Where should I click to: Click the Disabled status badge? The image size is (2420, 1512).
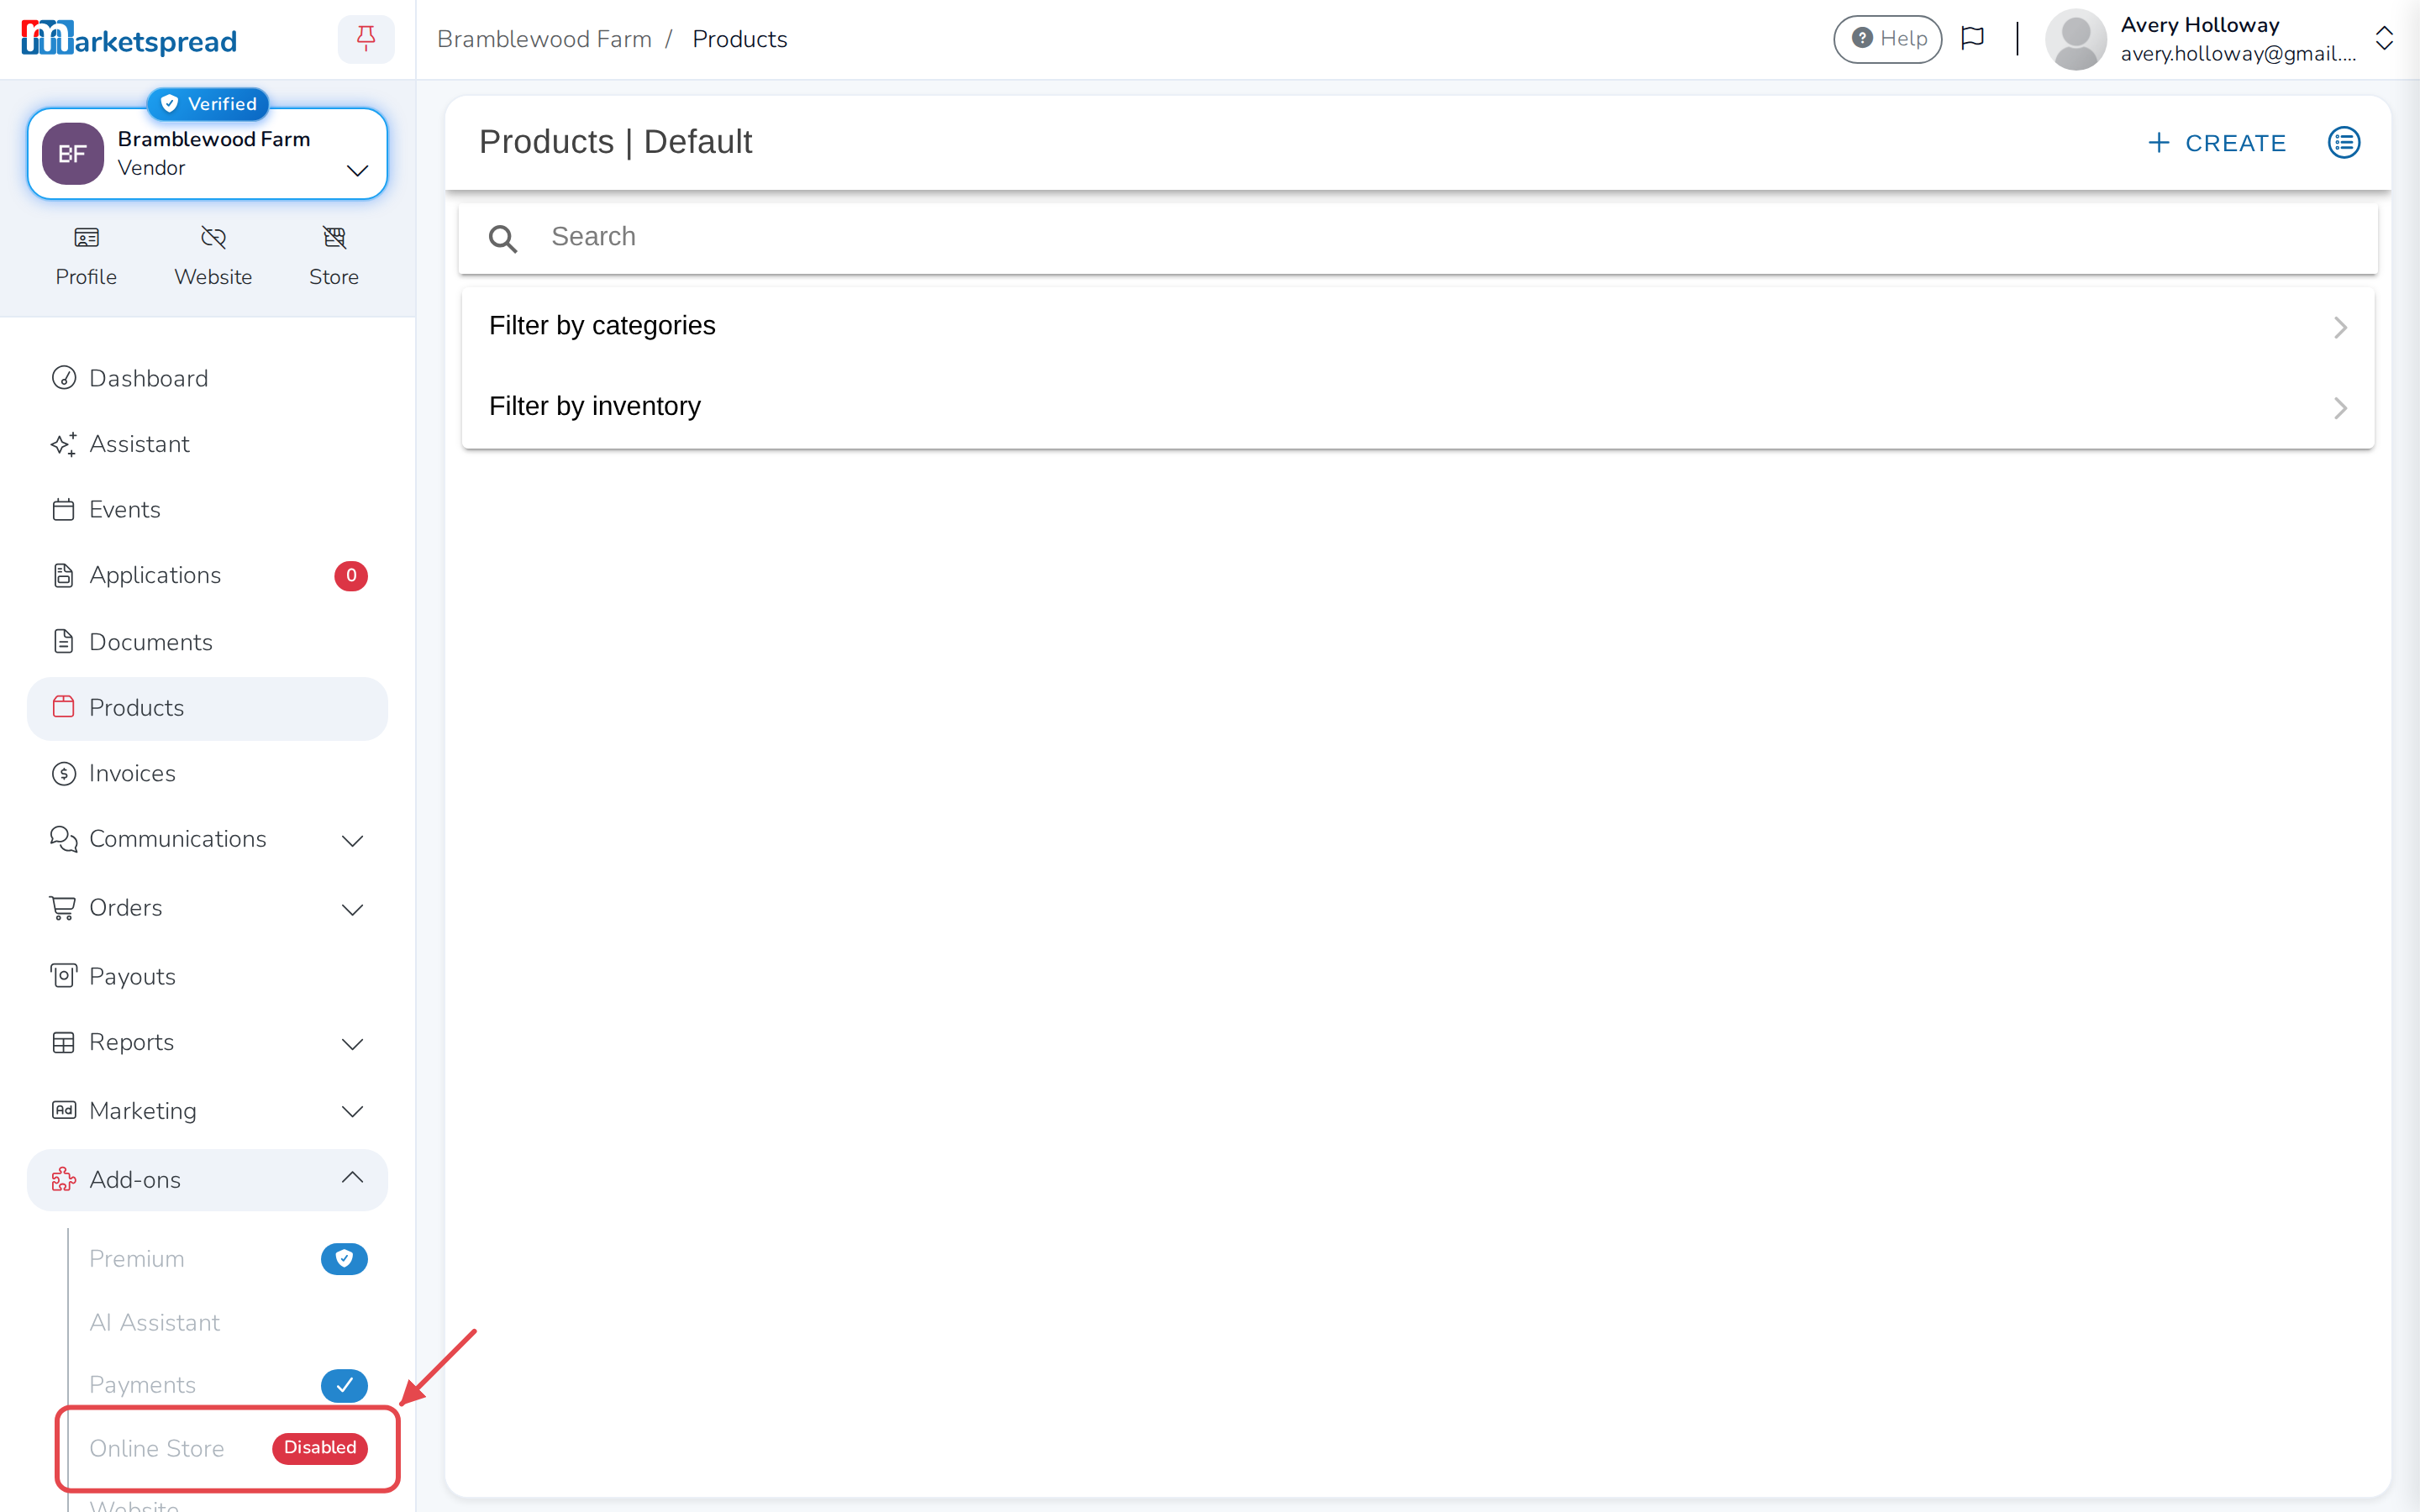point(320,1447)
